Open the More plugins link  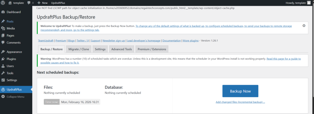191,41
